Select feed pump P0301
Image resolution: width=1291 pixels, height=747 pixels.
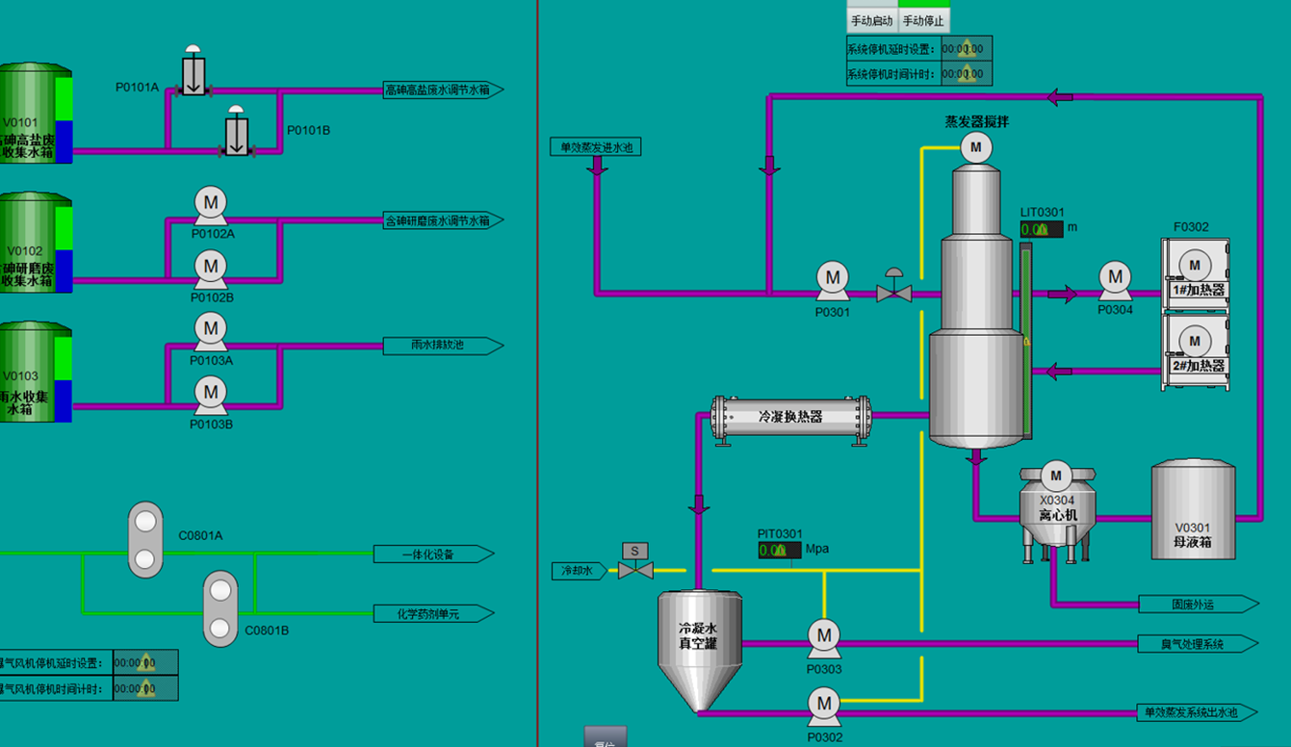(833, 278)
